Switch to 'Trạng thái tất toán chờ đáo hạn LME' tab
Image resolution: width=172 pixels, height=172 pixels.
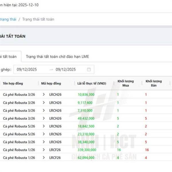pos(57,56)
